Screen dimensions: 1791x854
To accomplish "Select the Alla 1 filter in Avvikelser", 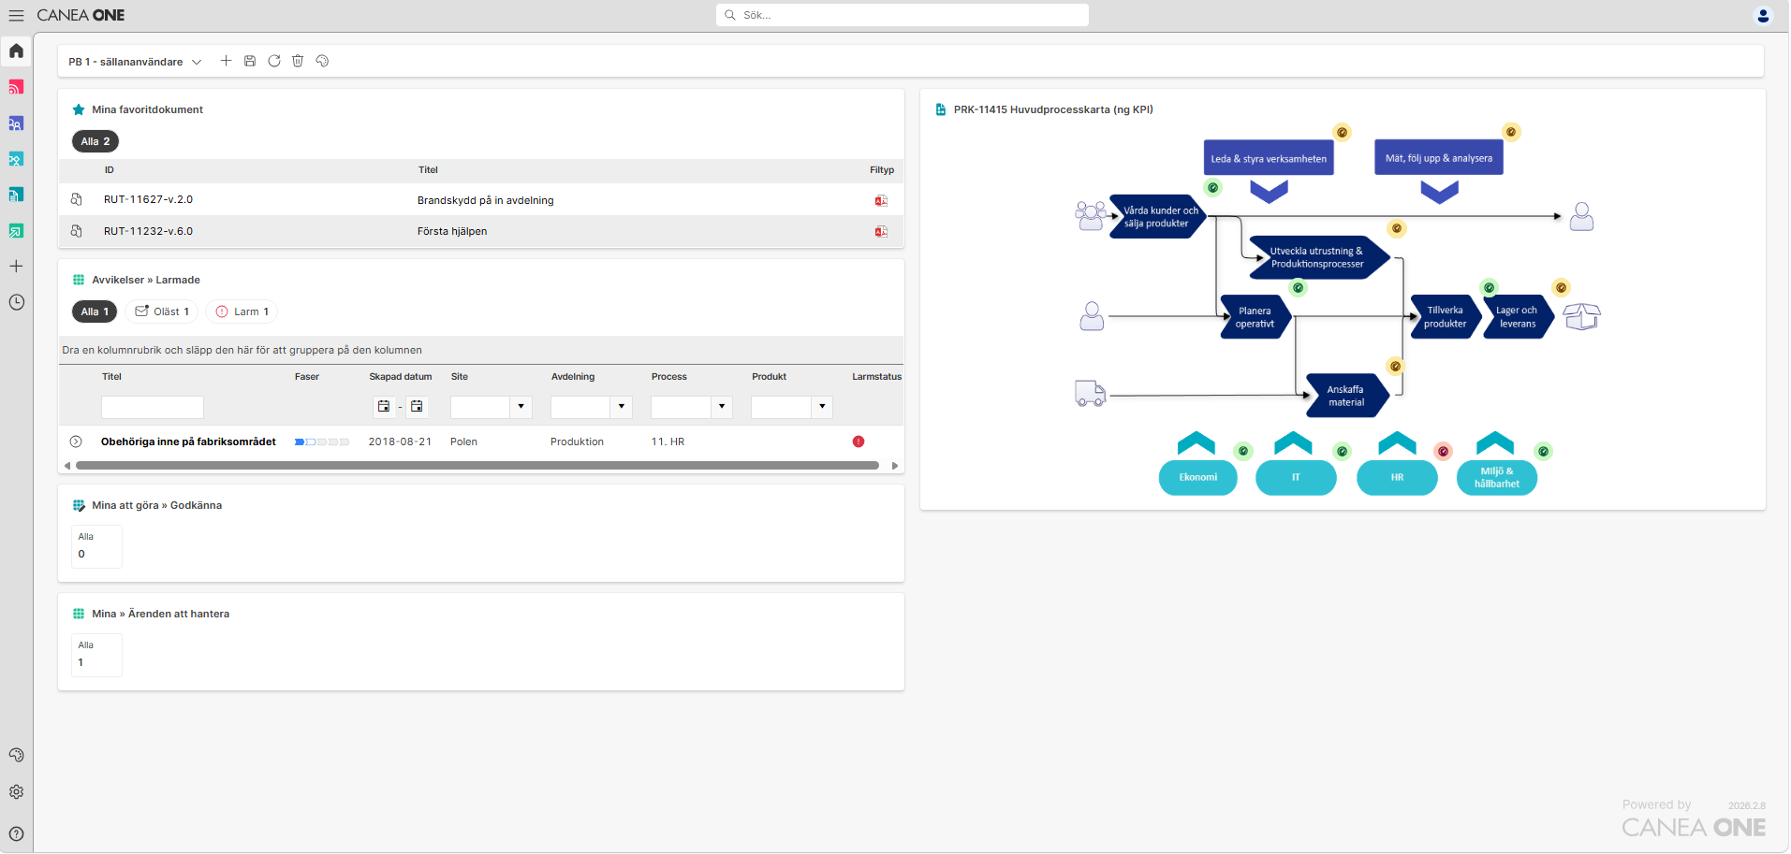I will point(95,311).
